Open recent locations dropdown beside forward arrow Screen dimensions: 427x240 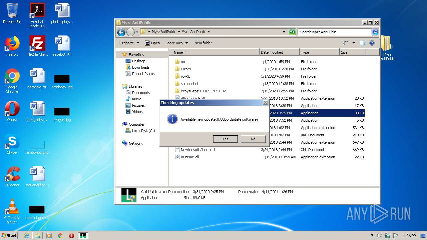coord(137,32)
